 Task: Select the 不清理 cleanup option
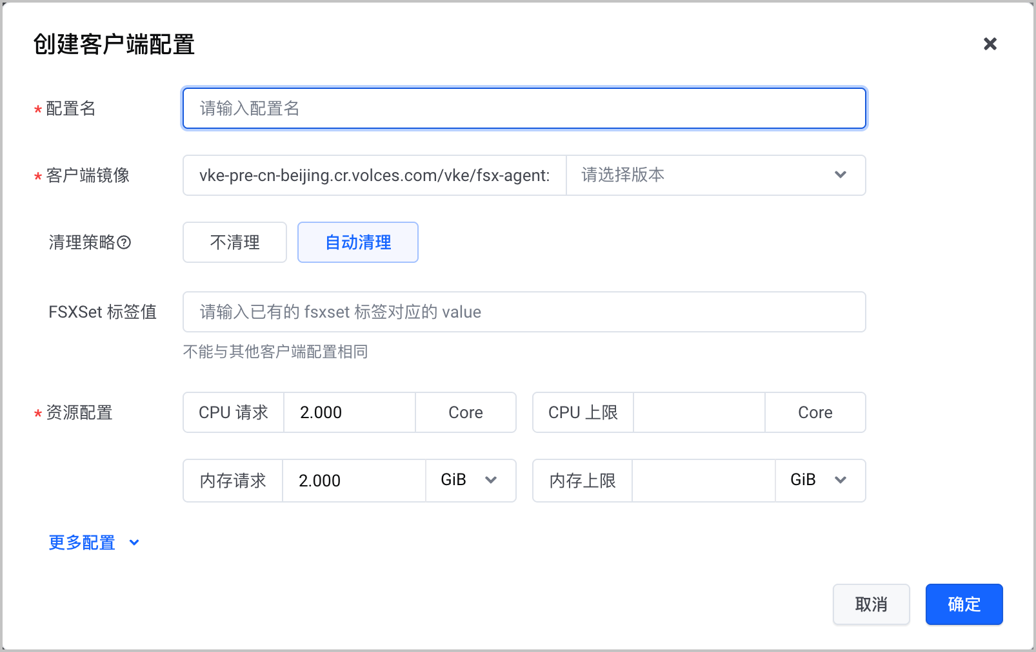tap(235, 242)
